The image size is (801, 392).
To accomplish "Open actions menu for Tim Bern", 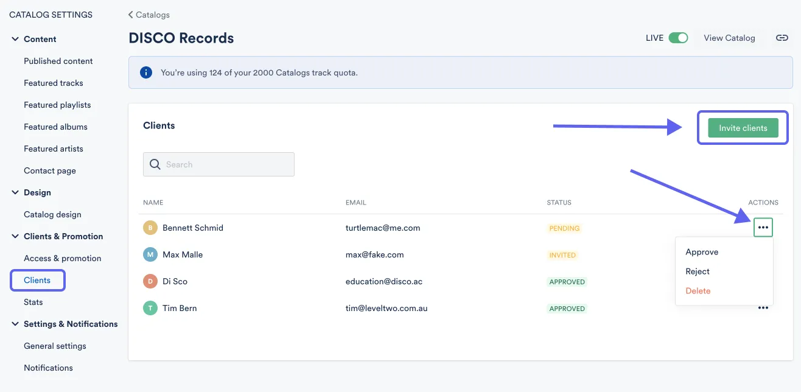I will (x=763, y=308).
